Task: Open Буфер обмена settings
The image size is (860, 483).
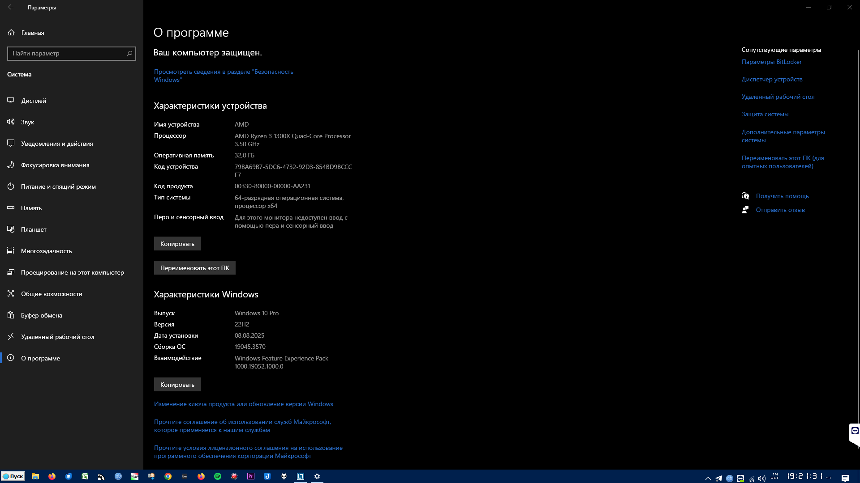Action: (x=72, y=315)
